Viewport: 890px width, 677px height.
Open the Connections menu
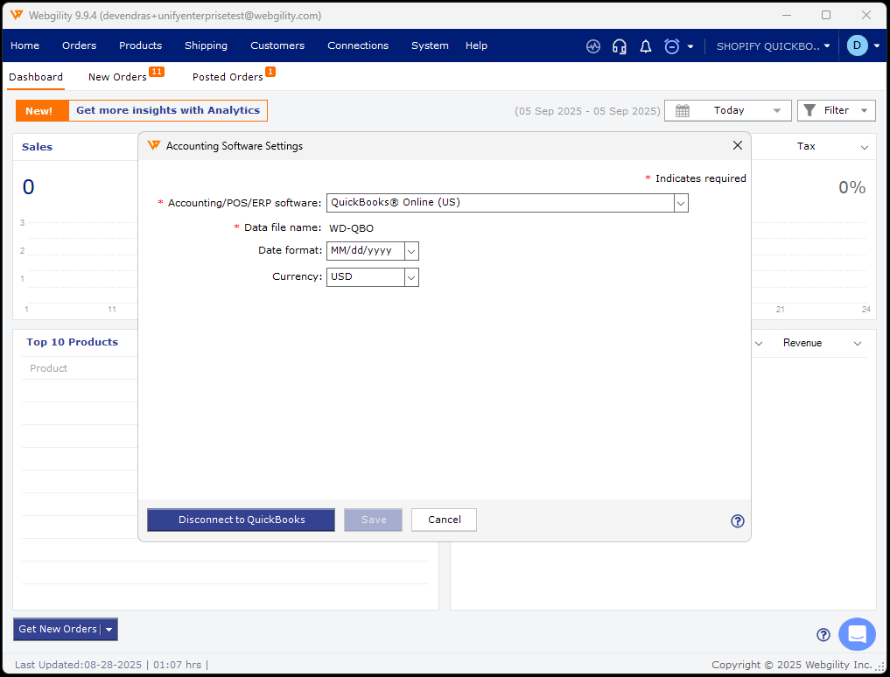tap(358, 45)
